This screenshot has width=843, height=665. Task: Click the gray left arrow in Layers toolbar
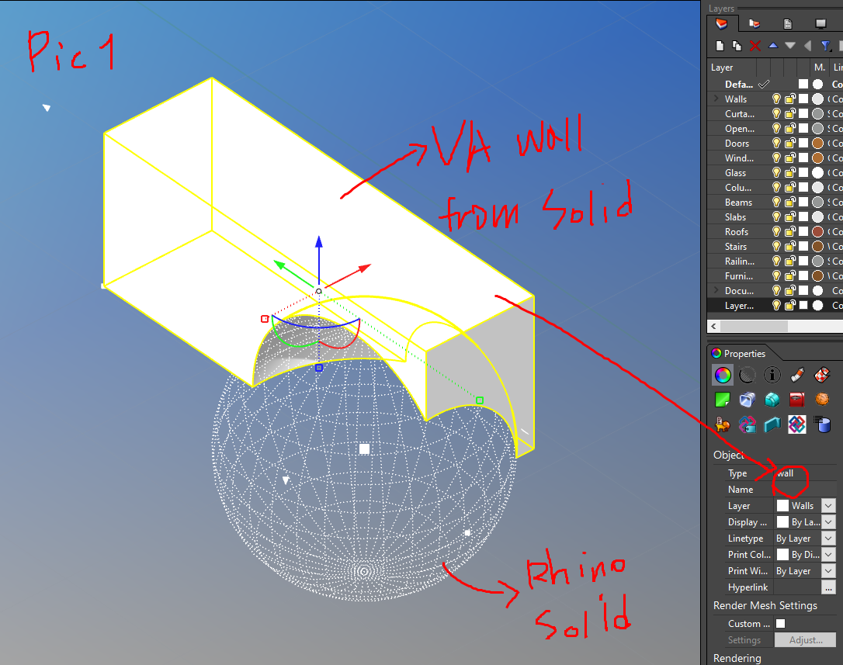click(x=807, y=46)
